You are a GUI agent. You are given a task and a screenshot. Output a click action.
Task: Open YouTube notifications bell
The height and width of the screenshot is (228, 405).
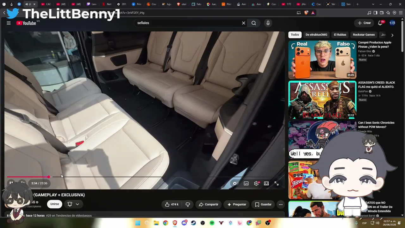[x=381, y=23]
